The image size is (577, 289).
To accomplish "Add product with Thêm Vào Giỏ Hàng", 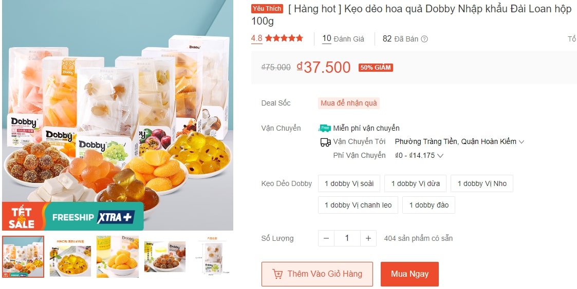I will 318,274.
